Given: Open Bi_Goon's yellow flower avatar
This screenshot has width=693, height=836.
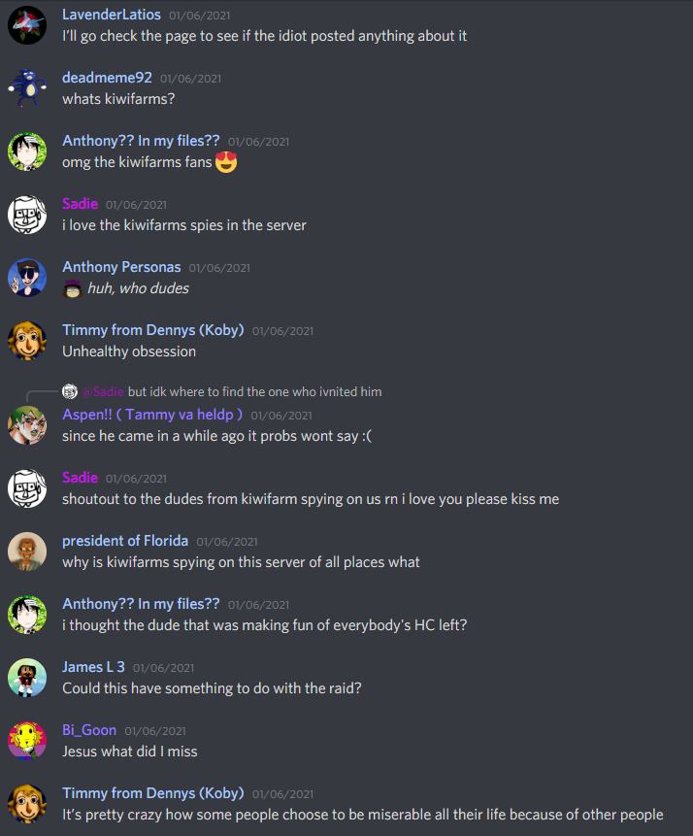Looking at the screenshot, I should tap(27, 741).
